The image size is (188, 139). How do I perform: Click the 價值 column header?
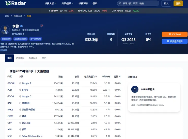(77, 77)
